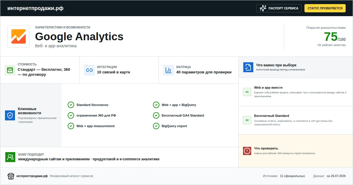
Task: Click the 10 связей в карте text
Action: 114,72
